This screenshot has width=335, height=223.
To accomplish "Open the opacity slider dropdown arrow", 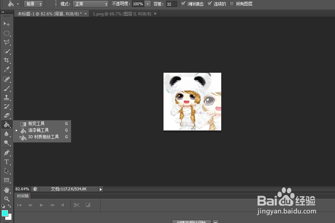I will (x=147, y=4).
